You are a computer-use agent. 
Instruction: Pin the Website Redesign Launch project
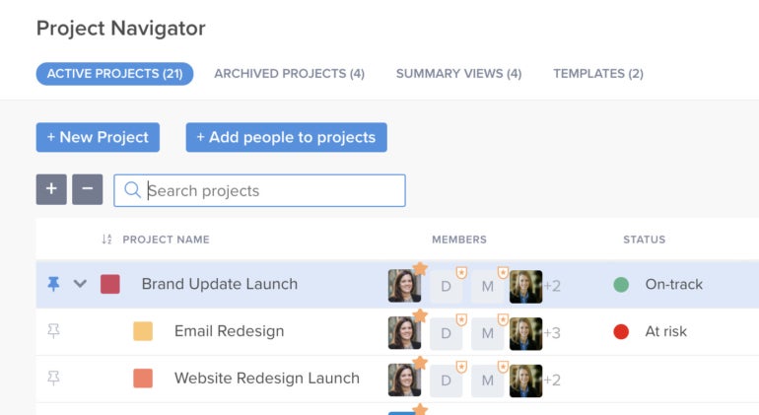[53, 379]
